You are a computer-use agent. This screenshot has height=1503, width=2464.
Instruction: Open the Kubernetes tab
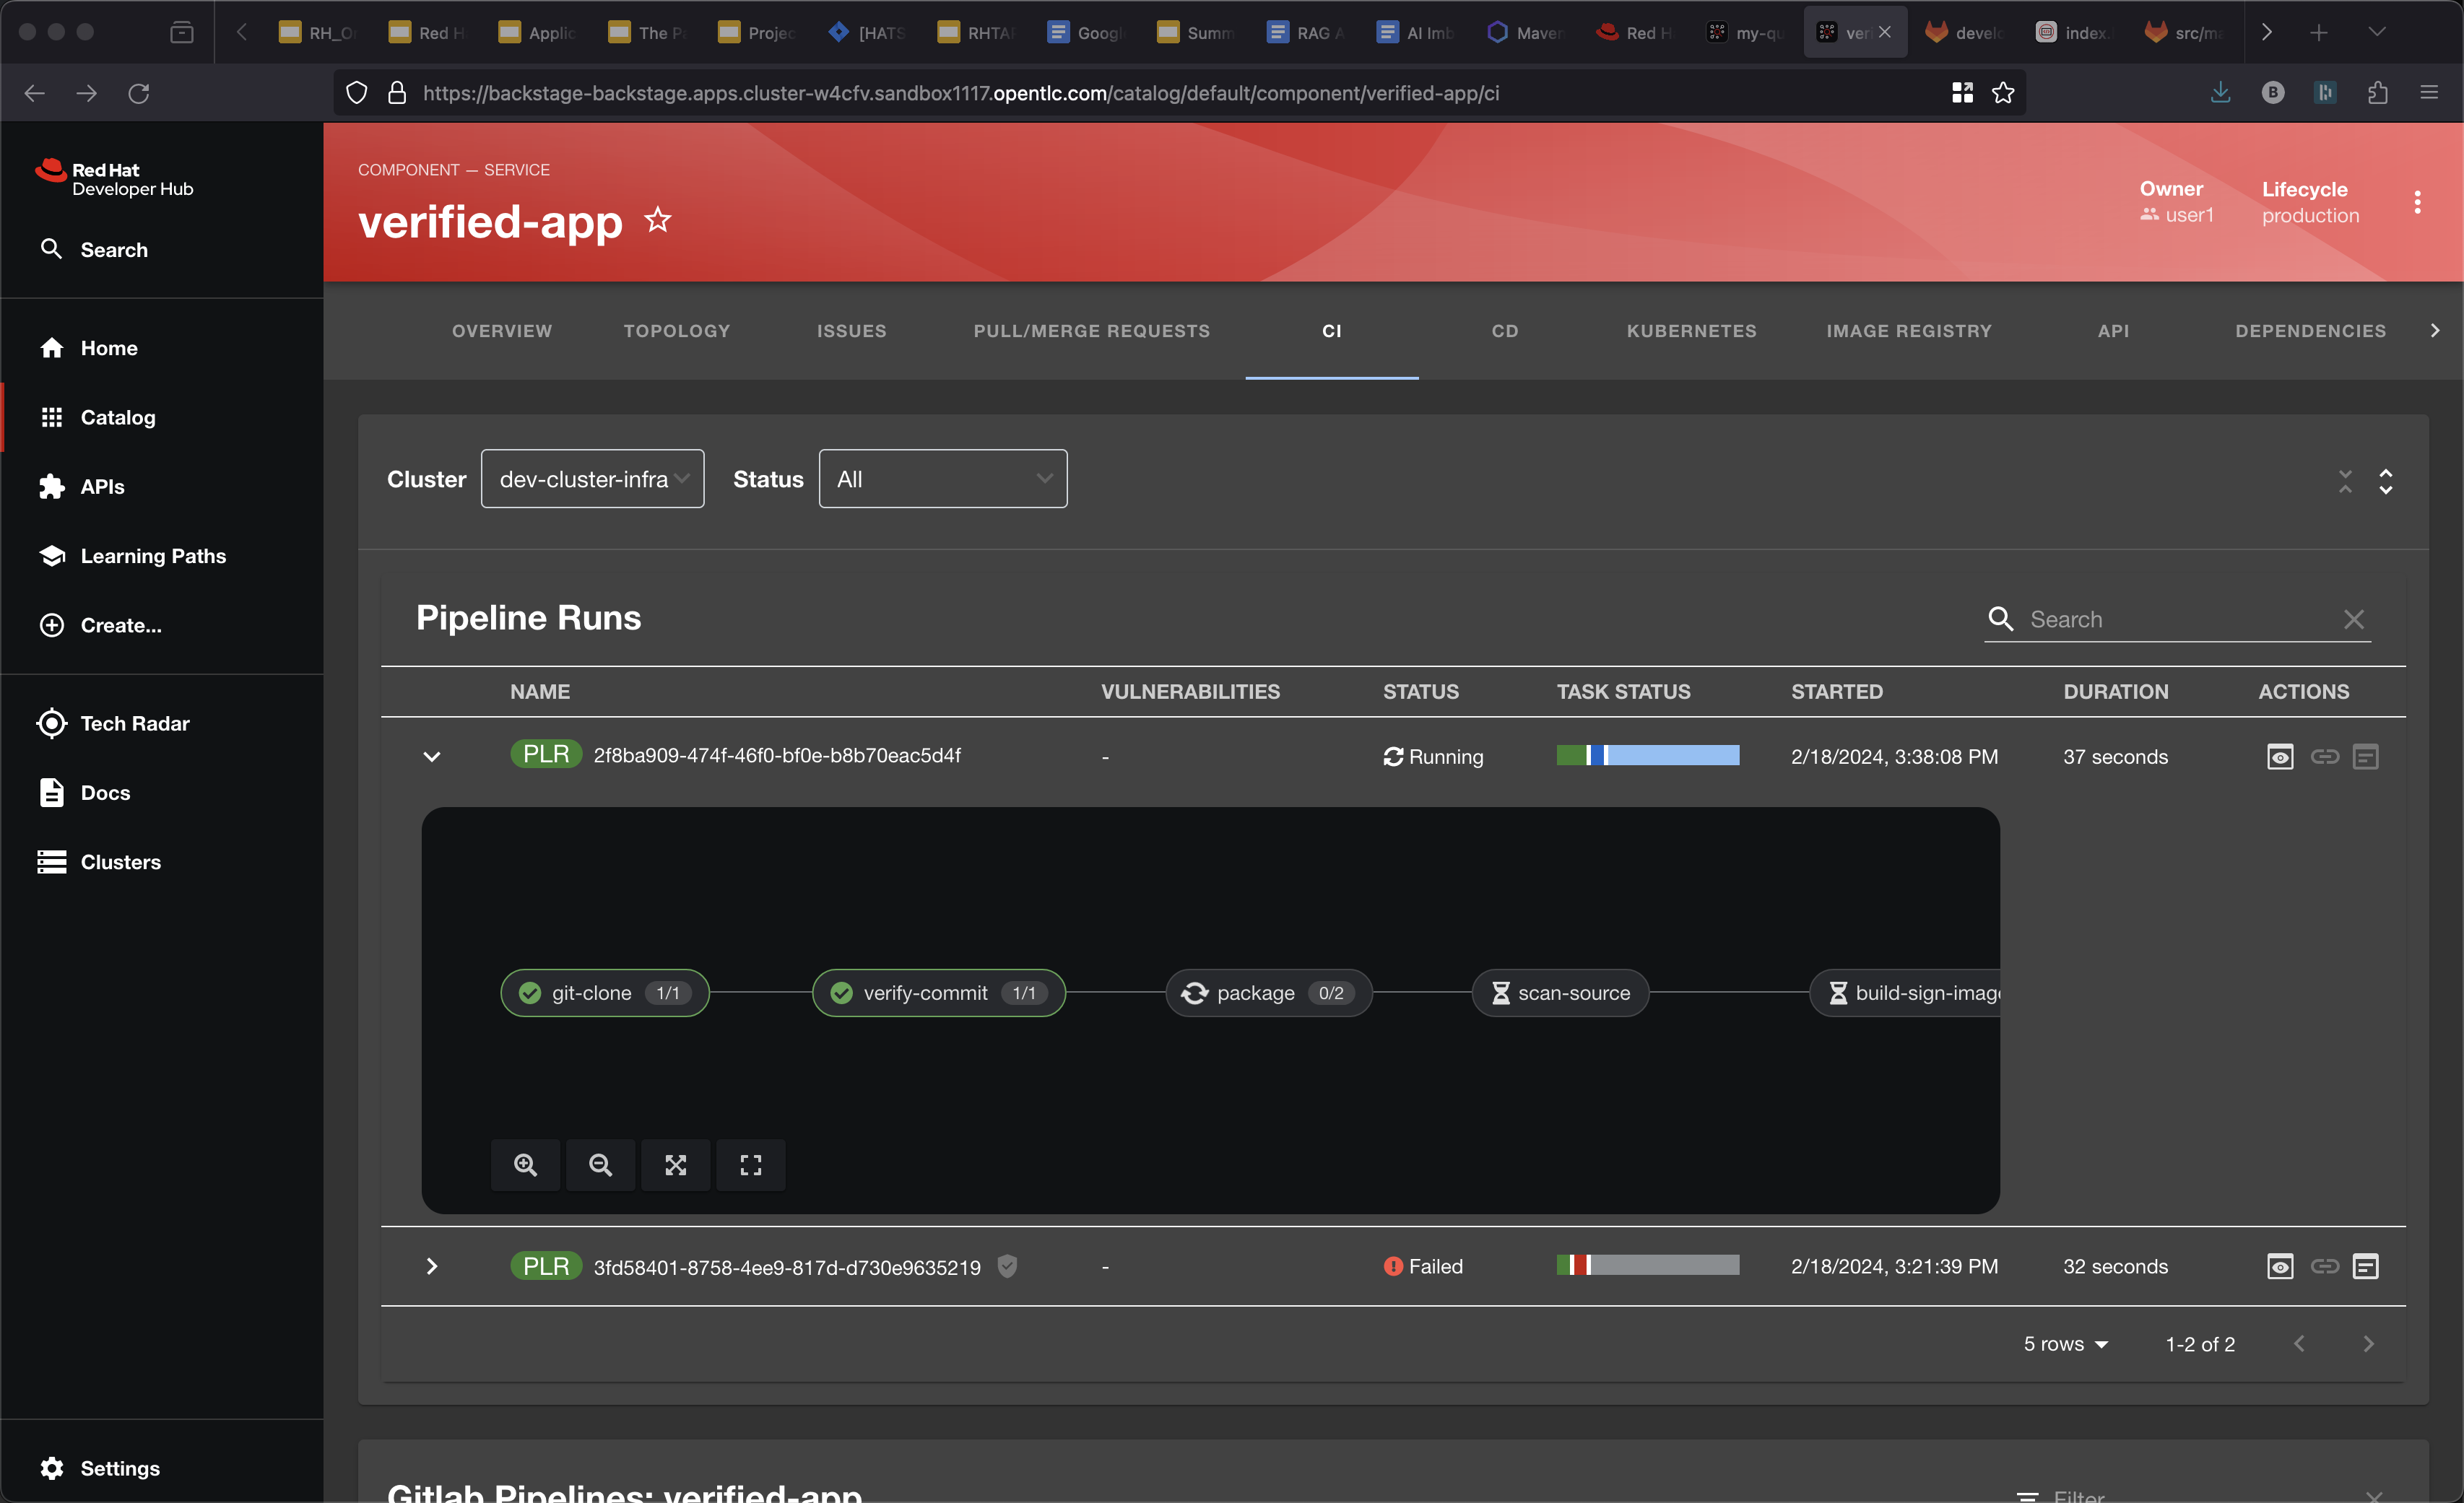pyautogui.click(x=1690, y=331)
